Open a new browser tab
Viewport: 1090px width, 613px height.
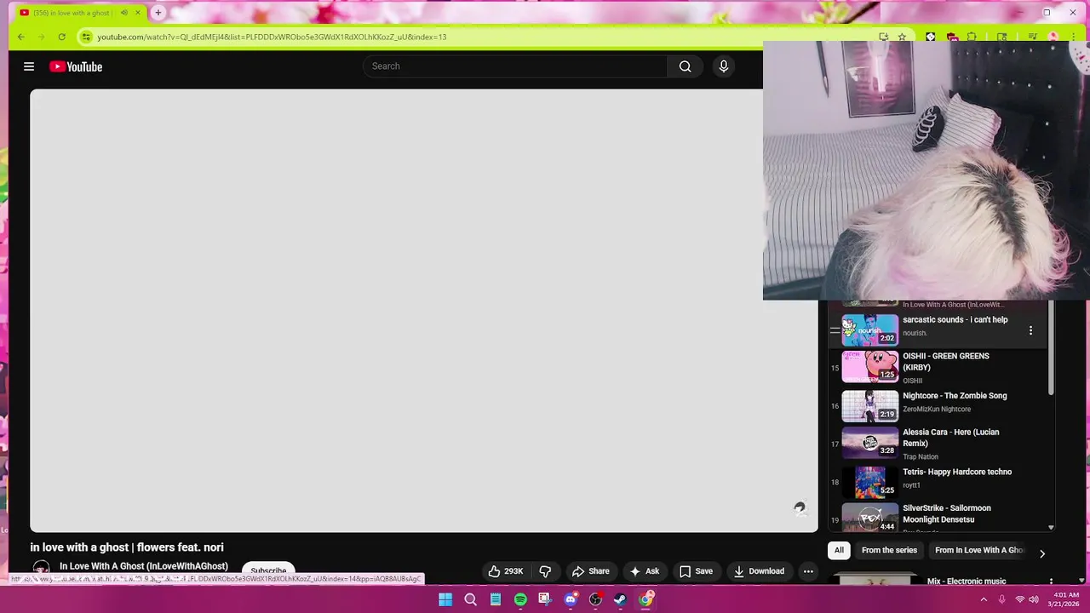pyautogui.click(x=158, y=13)
